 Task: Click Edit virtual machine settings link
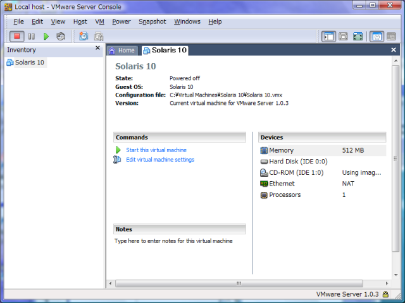(159, 160)
